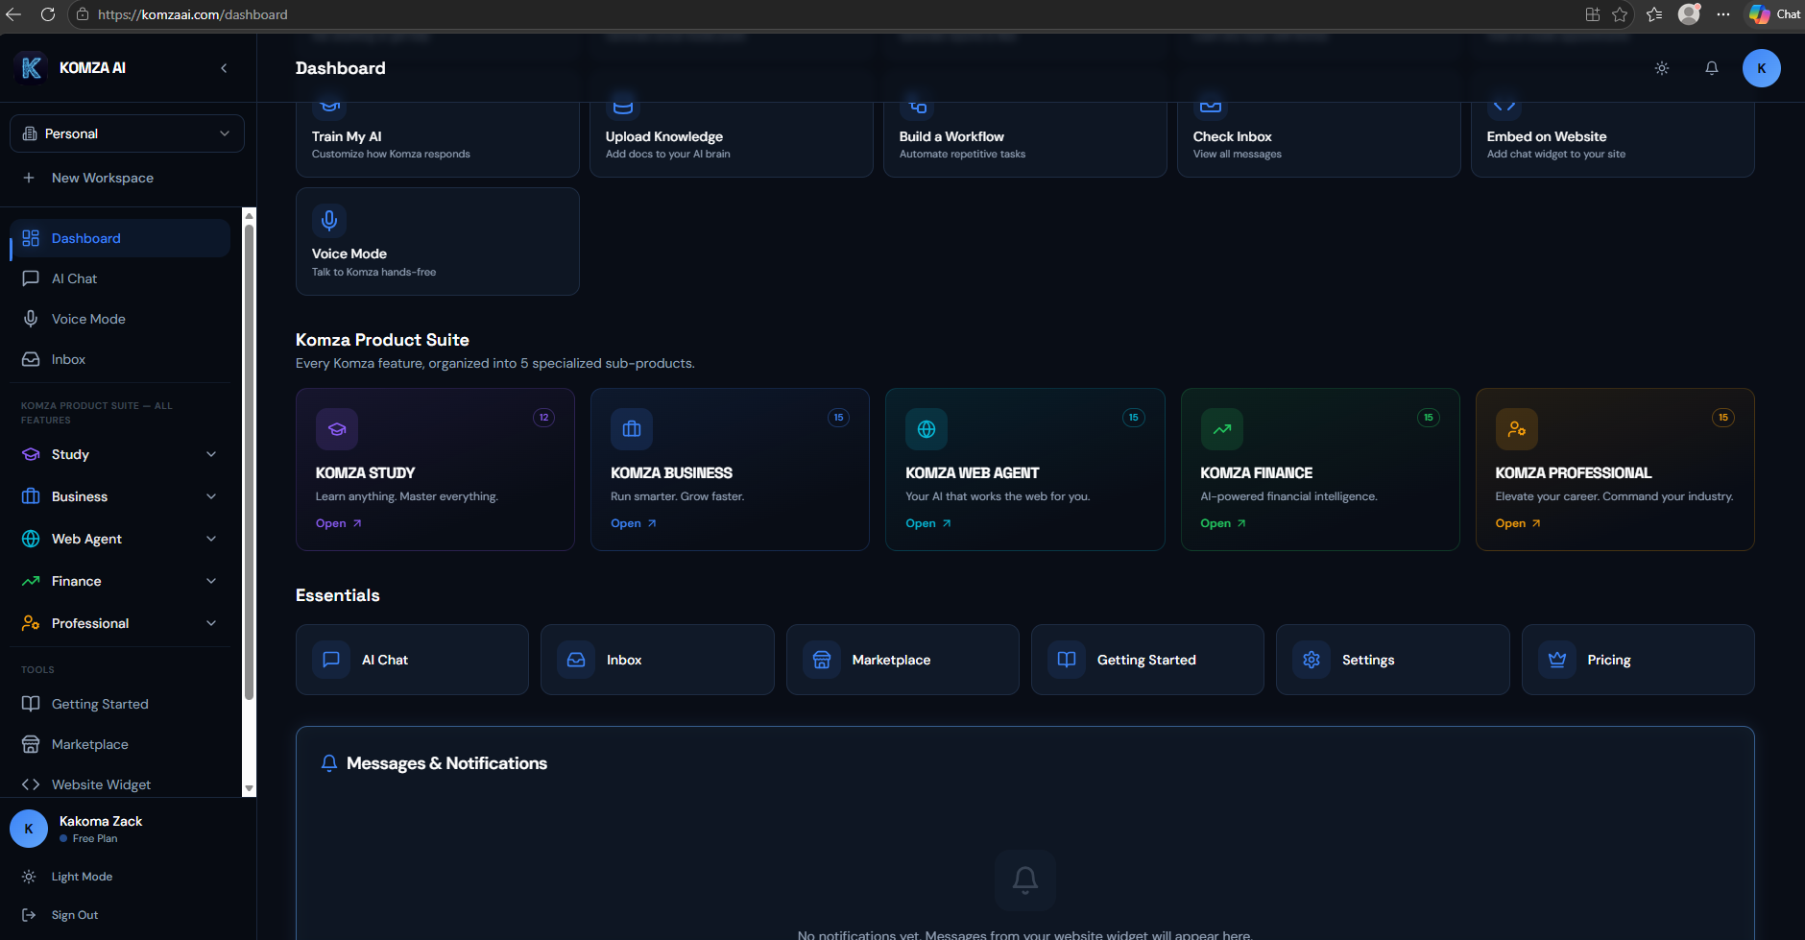Screen dimensions: 1805x940
Task: Click the Professional user-gear sidebar icon
Action: pos(31,623)
